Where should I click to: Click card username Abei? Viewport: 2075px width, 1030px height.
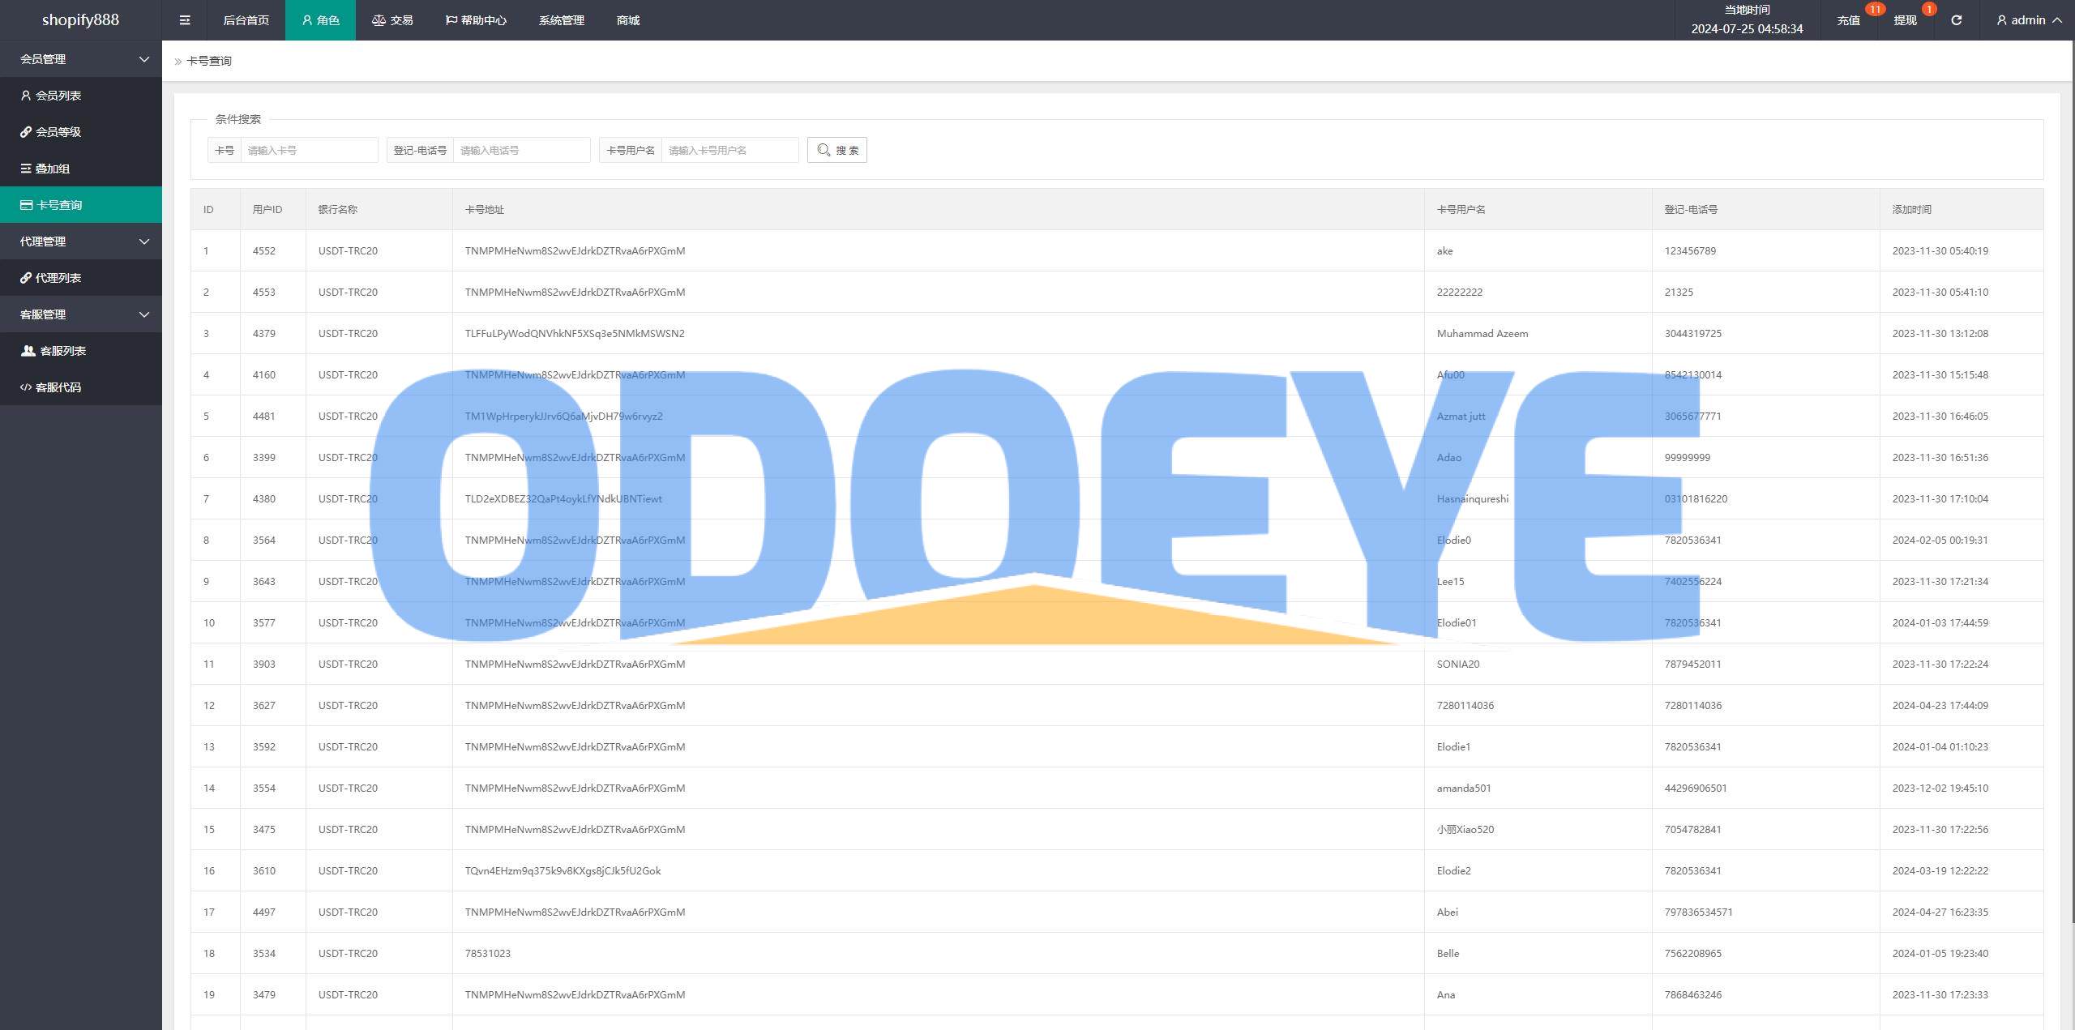point(1448,912)
